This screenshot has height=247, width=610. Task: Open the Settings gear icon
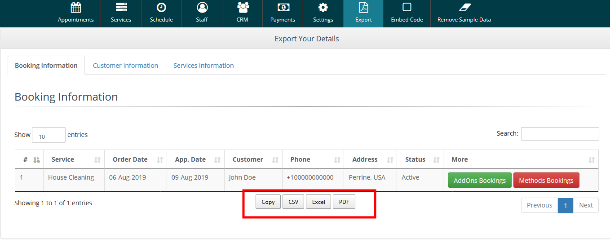(323, 8)
